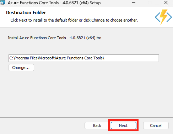Screen dimensions: 173x134
Task: Click the setup window title text
Action: point(54,3)
